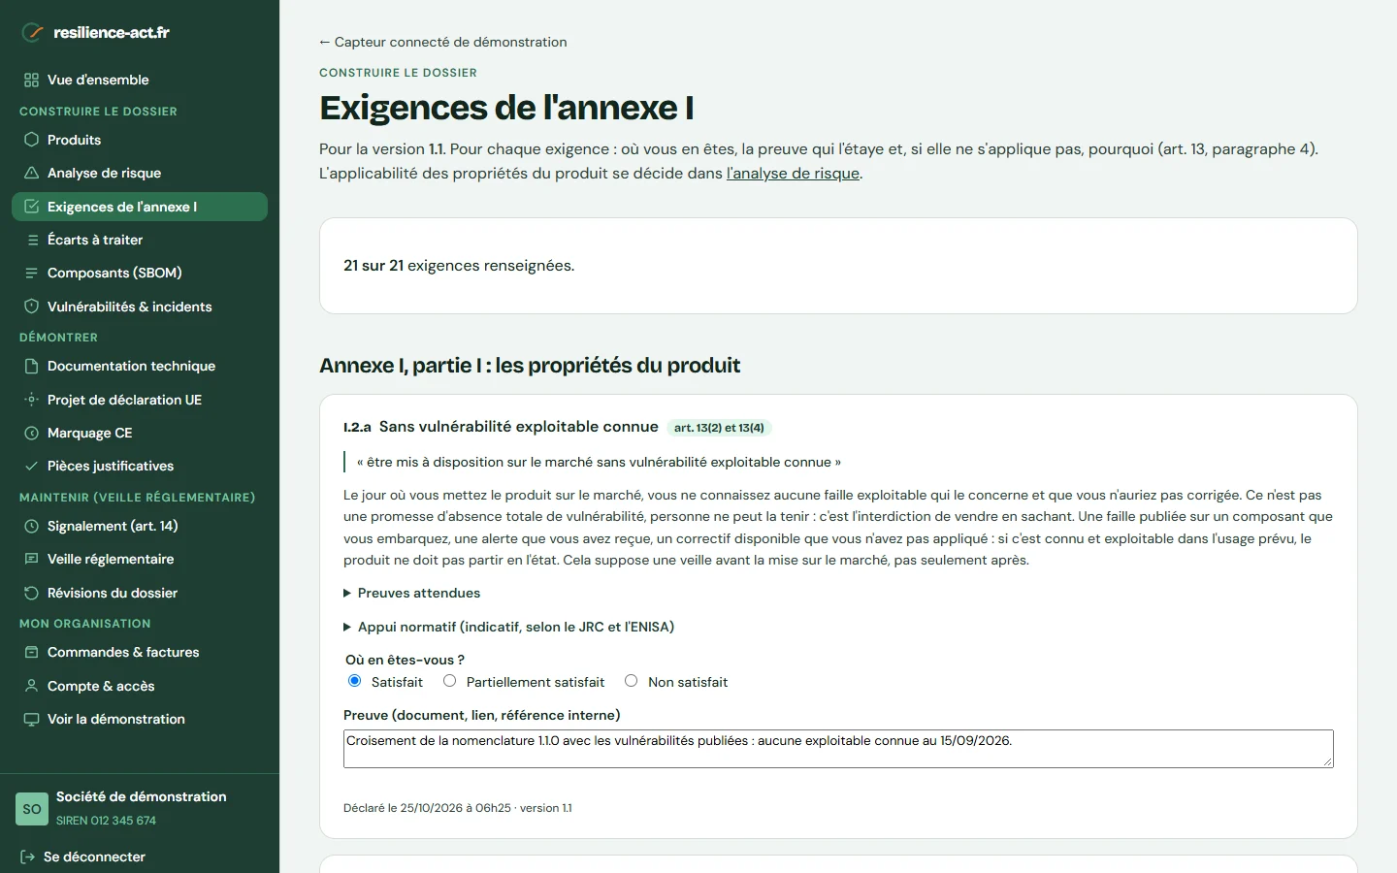Click the Analyse de risque warning icon
1397x873 pixels.
point(32,173)
